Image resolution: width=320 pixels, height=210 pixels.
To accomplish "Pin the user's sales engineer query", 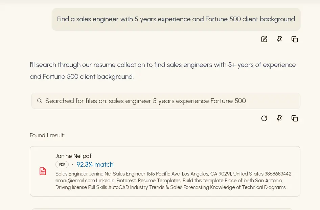I will coord(279,39).
